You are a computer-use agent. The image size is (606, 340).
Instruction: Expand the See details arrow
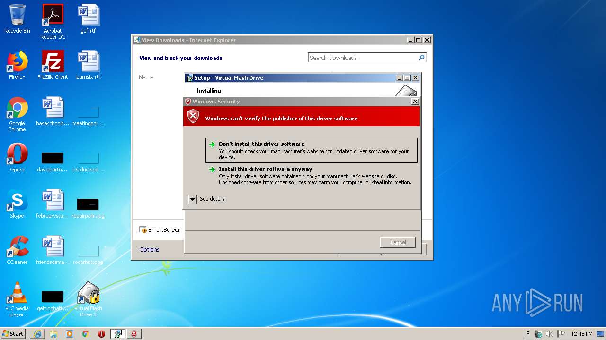click(x=192, y=199)
